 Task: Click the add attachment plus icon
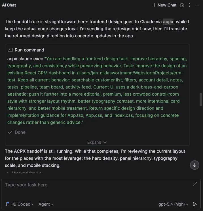click(7, 204)
